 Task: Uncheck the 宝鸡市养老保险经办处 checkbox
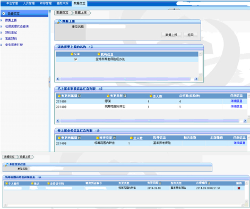pyautogui.click(x=76, y=60)
